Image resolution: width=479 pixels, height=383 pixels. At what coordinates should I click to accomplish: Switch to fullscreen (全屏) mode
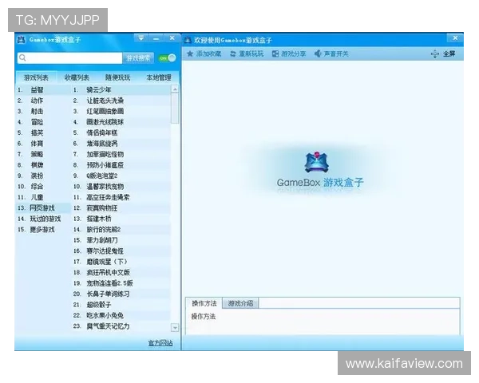443,54
